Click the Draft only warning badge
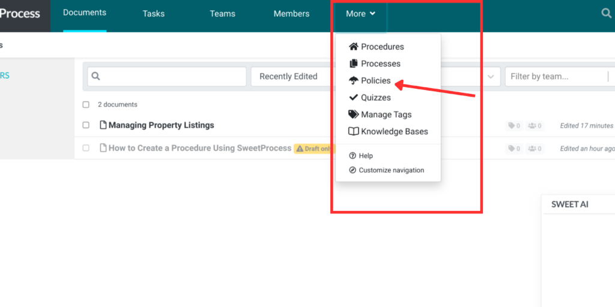 coord(314,149)
